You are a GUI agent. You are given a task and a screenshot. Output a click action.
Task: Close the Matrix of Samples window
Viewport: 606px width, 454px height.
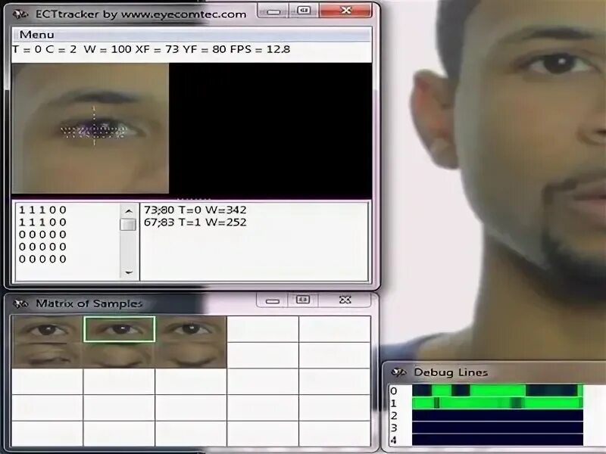coord(345,300)
